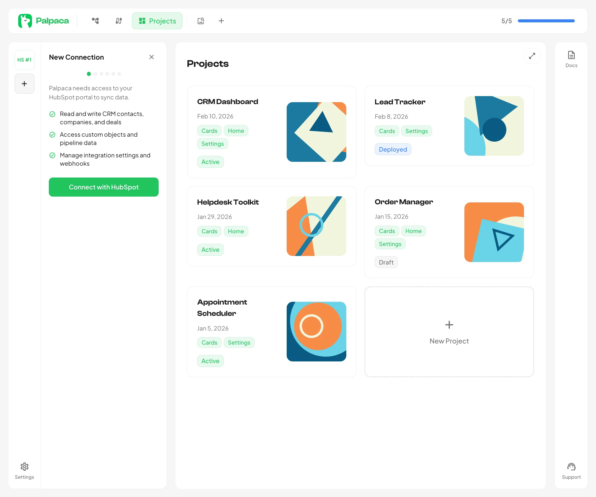The image size is (596, 497).
Task: Toggle the Draft status on Order Manager
Action: point(386,262)
